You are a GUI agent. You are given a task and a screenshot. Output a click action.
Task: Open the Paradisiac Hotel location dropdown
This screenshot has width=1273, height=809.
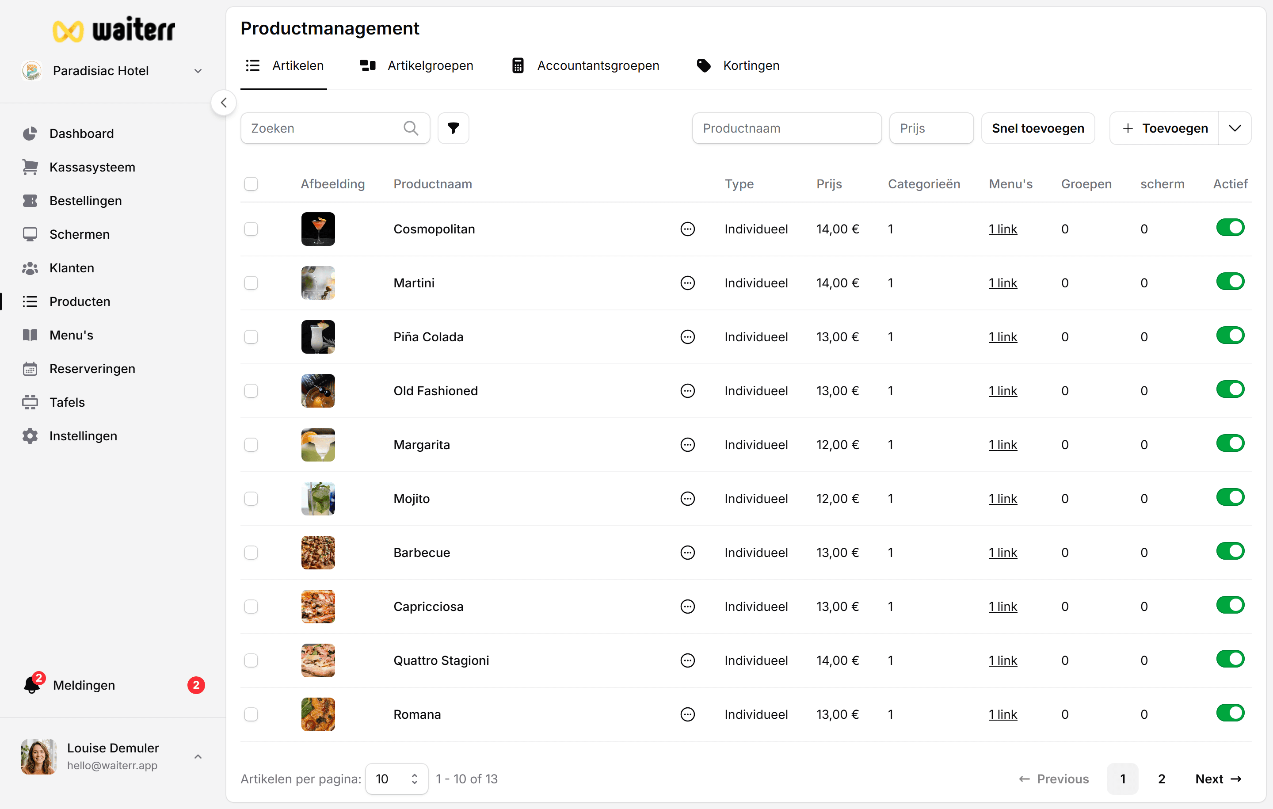pyautogui.click(x=113, y=71)
